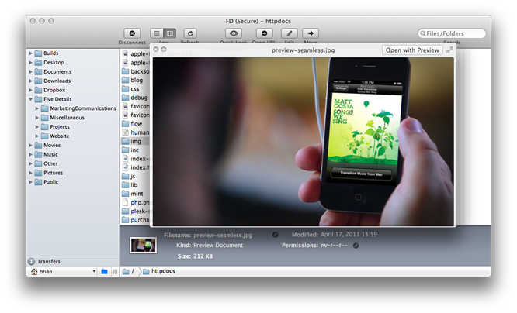The width and height of the screenshot is (517, 313).
Task: Select the Website folder in sidebar
Action: [x=59, y=136]
